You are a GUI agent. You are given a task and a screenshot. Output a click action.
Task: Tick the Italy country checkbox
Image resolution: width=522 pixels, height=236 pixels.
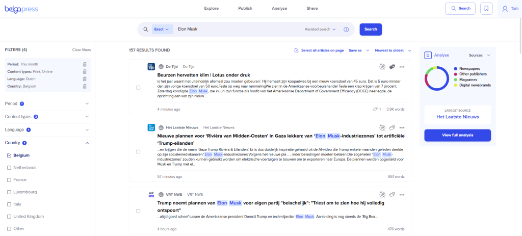[9, 204]
